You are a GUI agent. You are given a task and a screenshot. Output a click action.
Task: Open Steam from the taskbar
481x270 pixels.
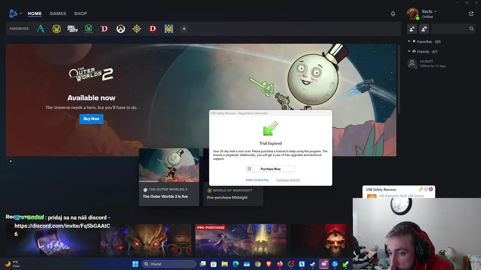pos(313,264)
